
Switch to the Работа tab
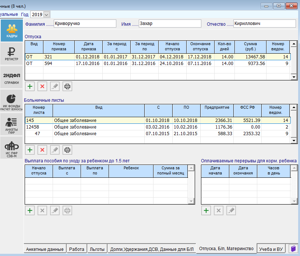point(77,249)
